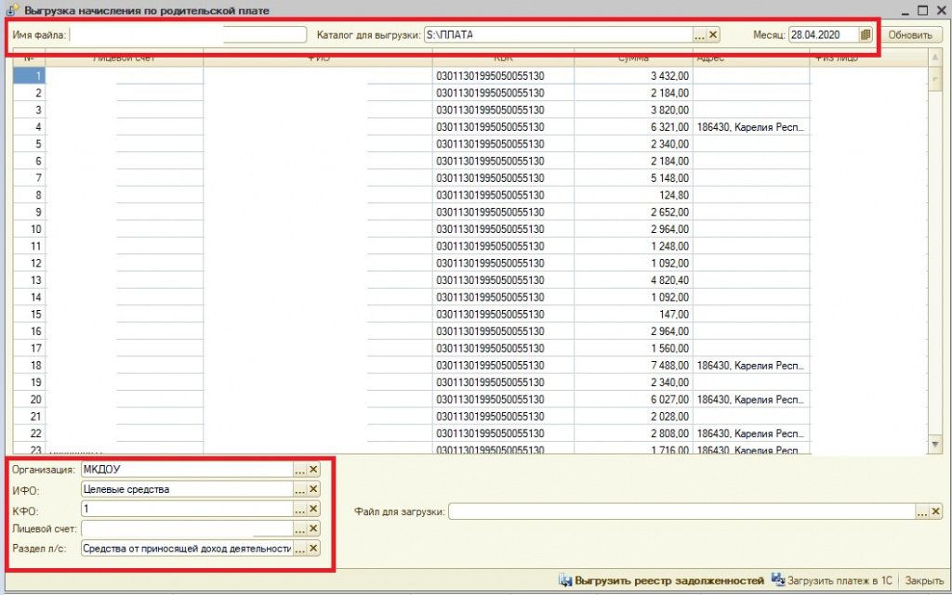Clear the КФО field
Image resolution: width=952 pixels, height=595 pixels.
coord(313,509)
